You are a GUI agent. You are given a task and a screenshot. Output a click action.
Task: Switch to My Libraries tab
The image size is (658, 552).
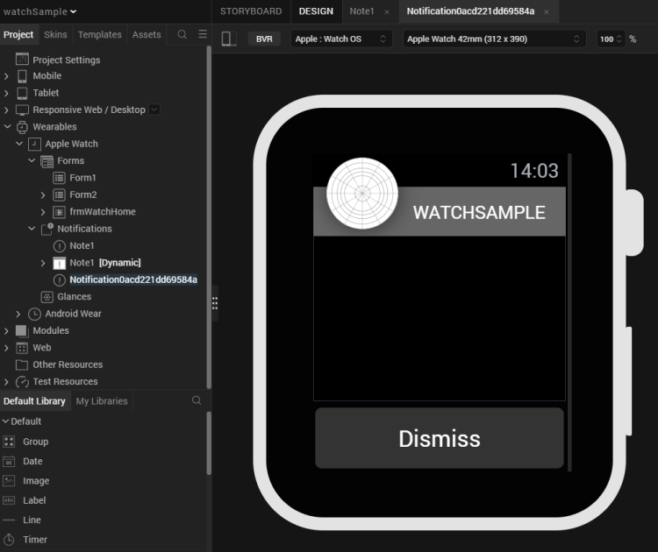coord(102,401)
